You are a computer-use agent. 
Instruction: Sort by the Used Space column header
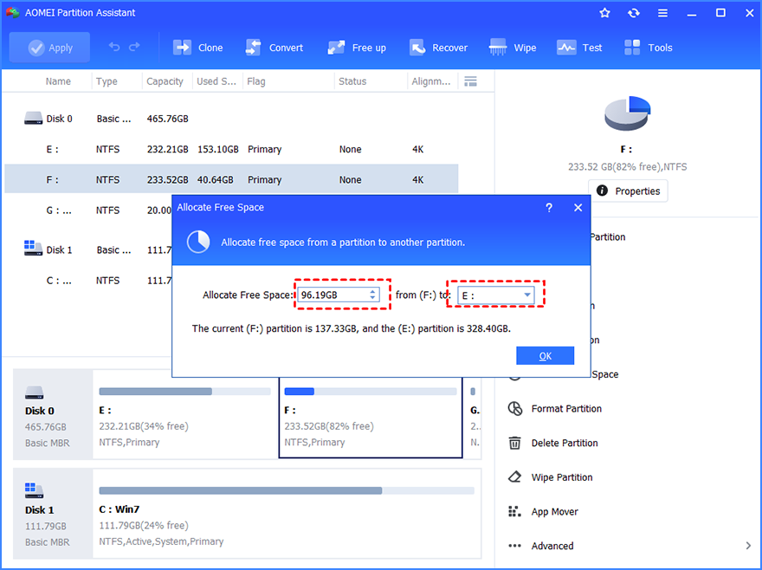click(216, 81)
